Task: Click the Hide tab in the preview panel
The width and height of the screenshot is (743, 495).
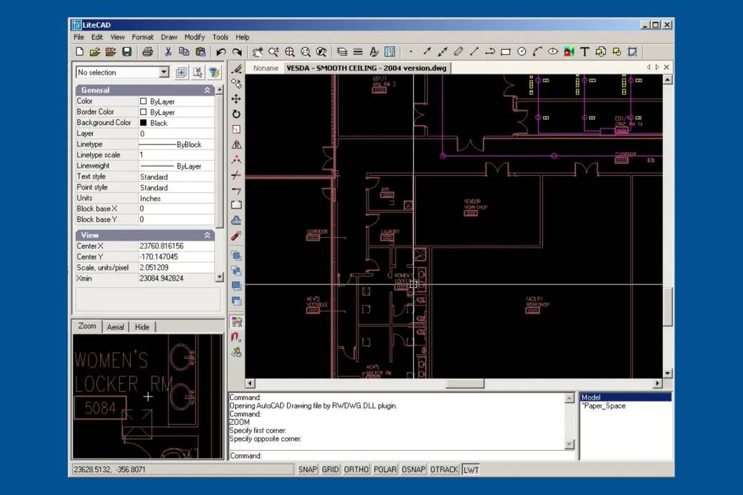Action: [x=141, y=327]
